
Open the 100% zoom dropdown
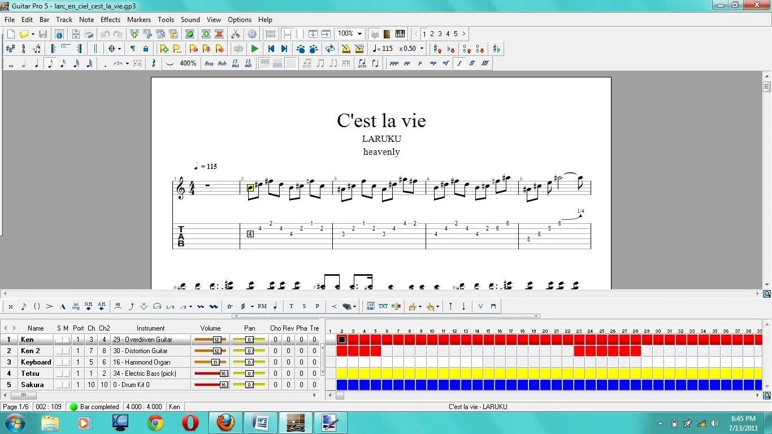pos(359,34)
